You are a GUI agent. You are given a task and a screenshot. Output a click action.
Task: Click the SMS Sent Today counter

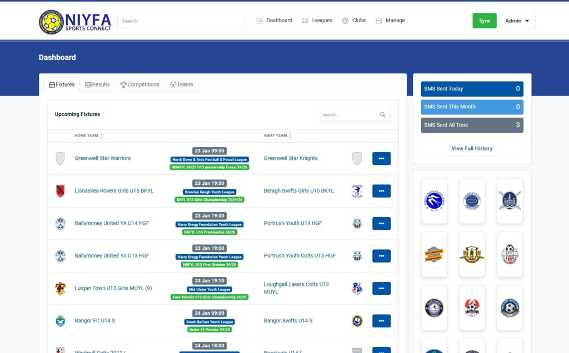click(x=472, y=89)
